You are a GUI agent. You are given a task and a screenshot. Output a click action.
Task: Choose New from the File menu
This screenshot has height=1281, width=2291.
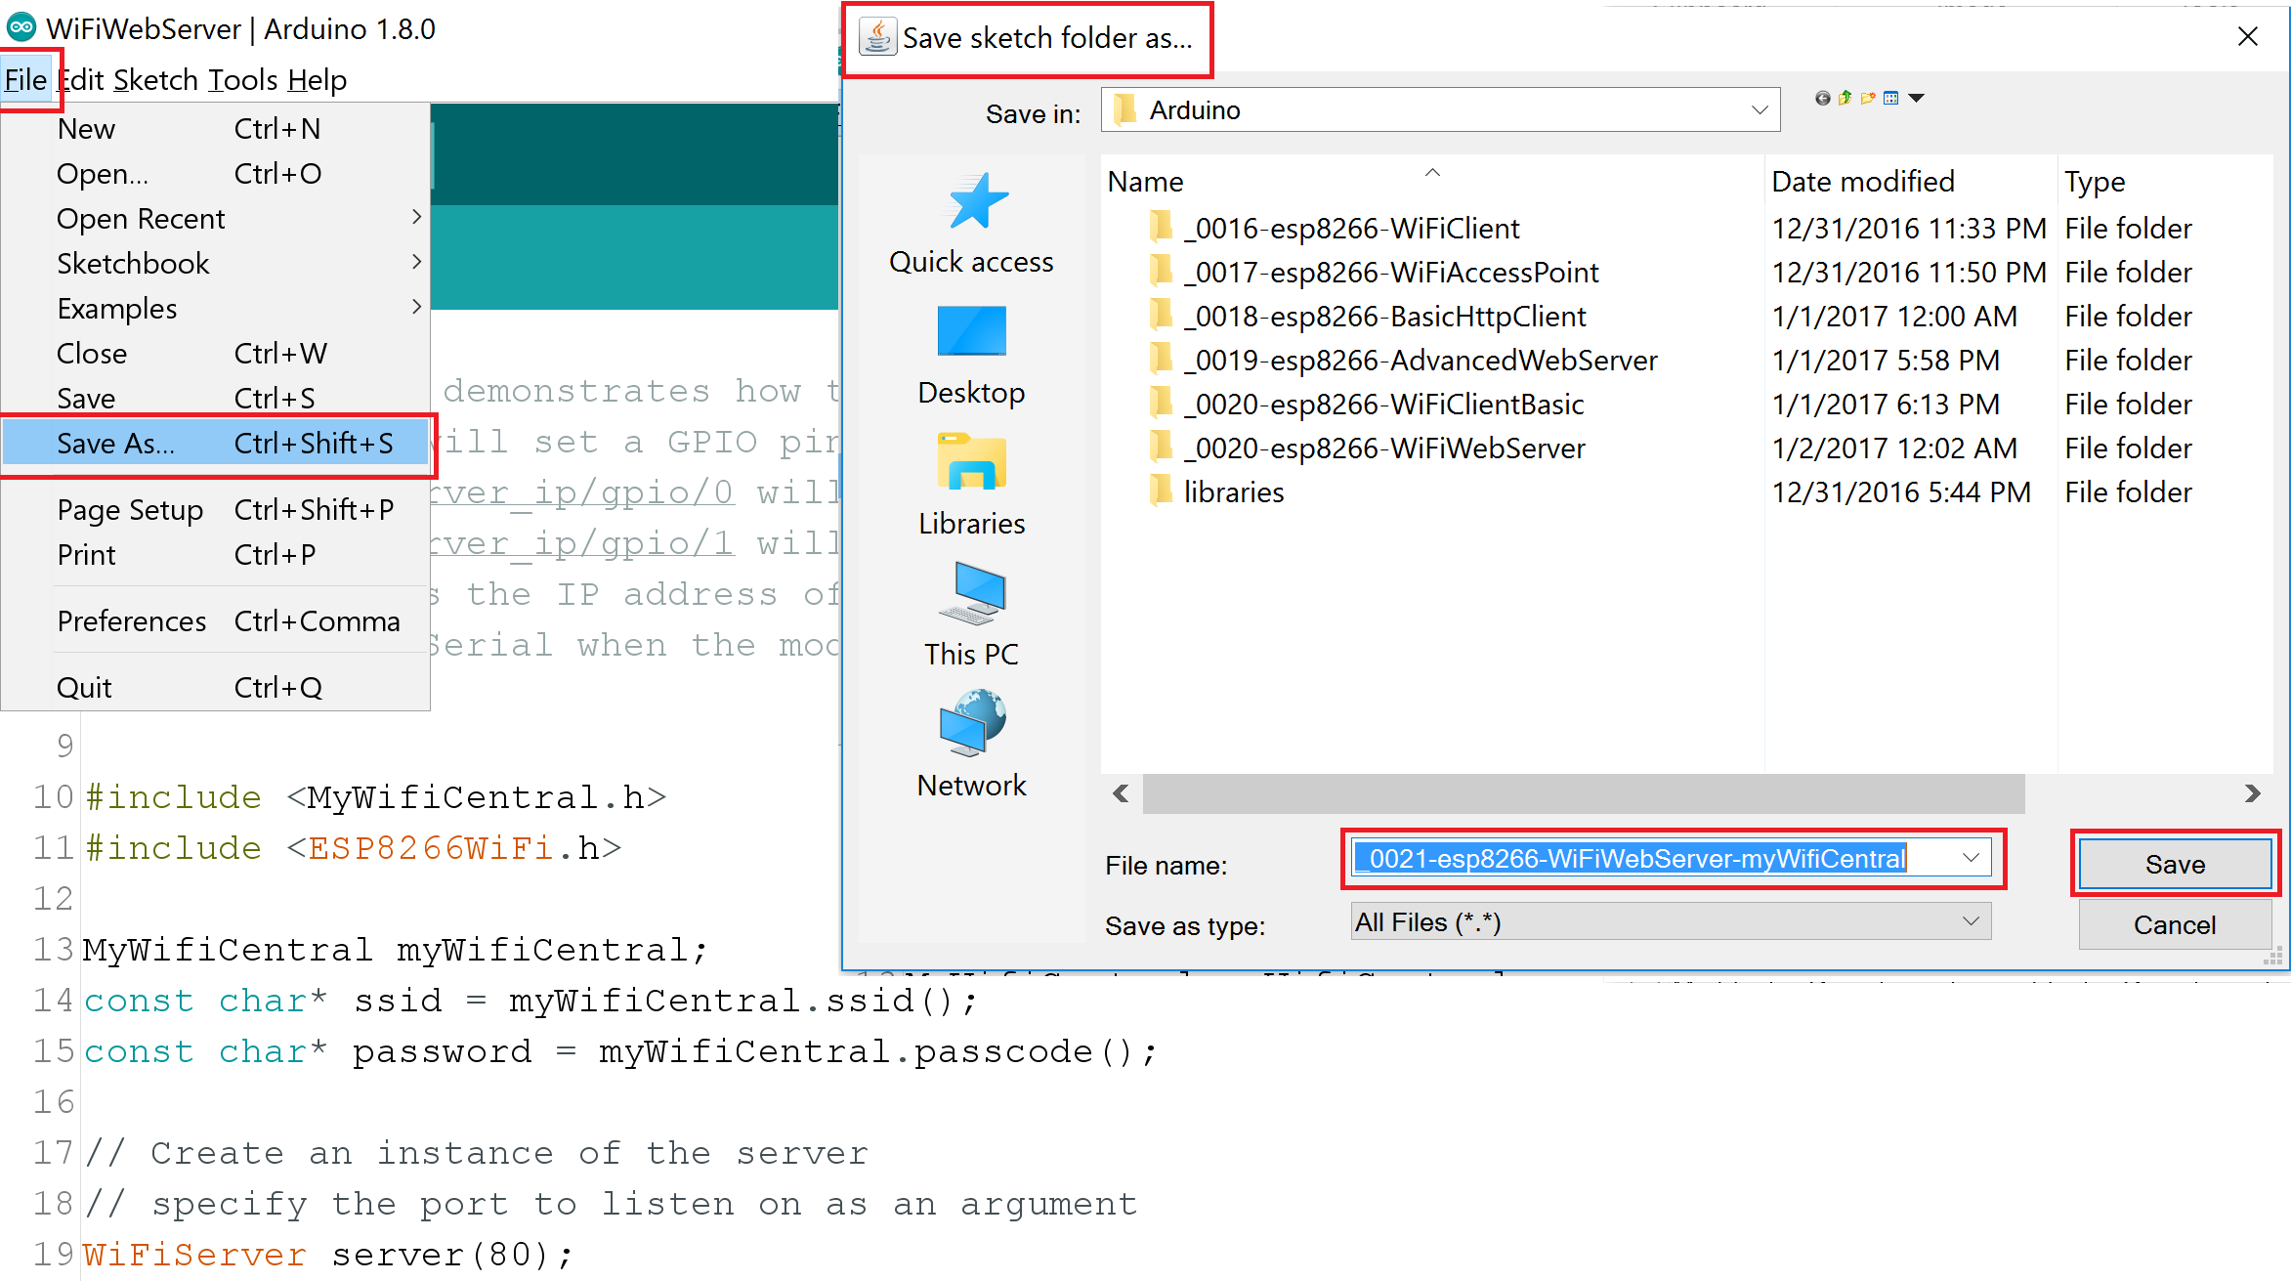click(215, 128)
